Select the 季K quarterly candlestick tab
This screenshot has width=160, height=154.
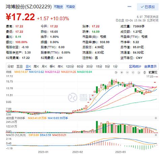click(x=52, y=66)
